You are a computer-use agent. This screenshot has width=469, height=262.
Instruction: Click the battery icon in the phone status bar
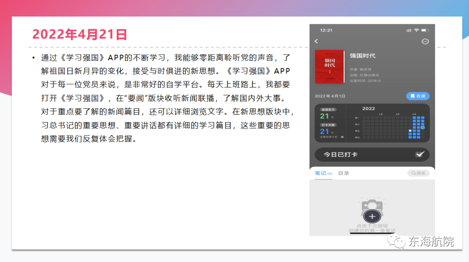tap(425, 30)
